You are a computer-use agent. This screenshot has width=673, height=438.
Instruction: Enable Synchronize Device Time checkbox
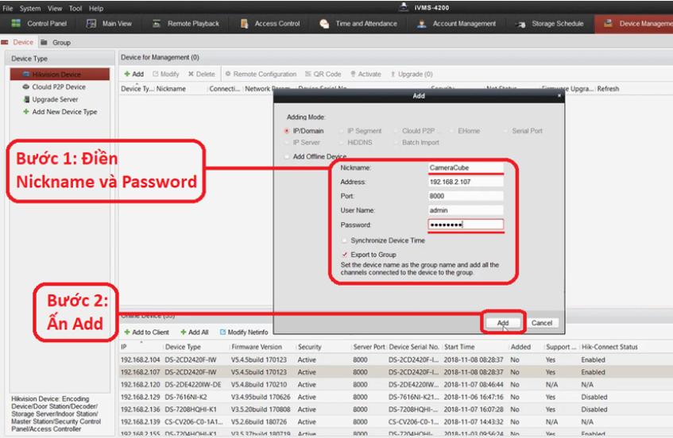click(344, 240)
